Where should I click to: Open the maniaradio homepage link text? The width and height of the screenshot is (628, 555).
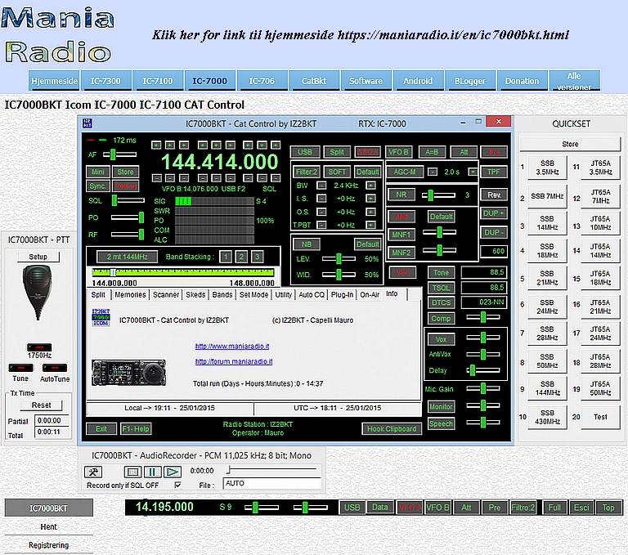click(x=360, y=35)
